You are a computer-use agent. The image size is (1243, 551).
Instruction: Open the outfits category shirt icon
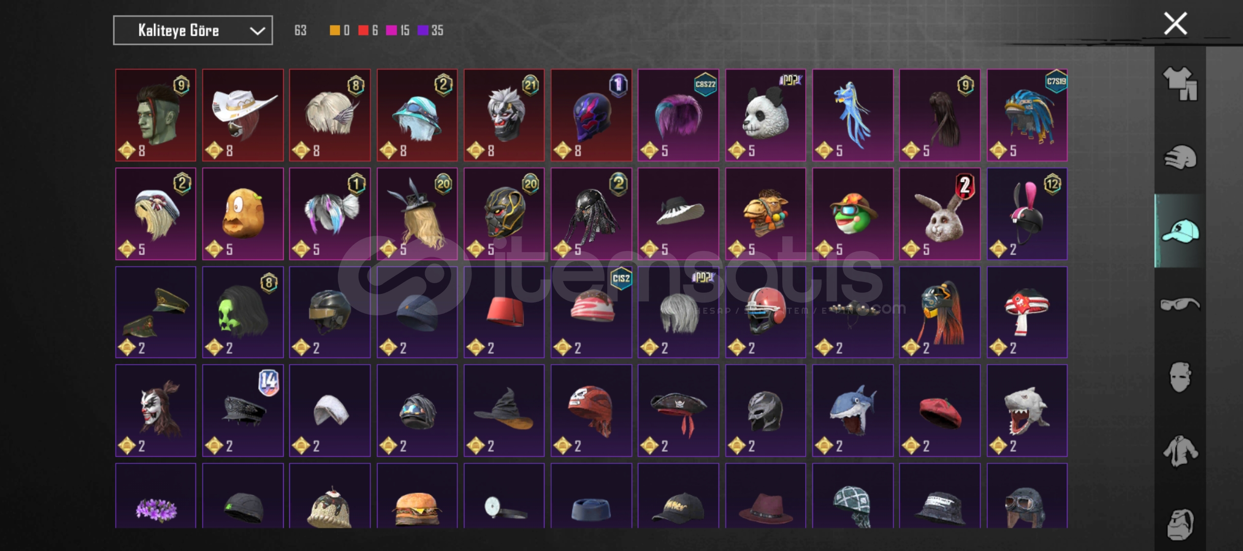1180,83
